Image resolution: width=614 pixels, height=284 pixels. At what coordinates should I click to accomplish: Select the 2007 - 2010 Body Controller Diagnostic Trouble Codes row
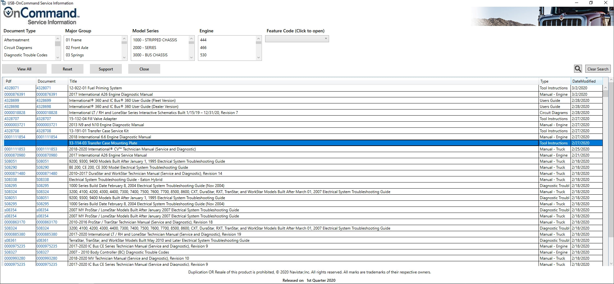[303, 252]
